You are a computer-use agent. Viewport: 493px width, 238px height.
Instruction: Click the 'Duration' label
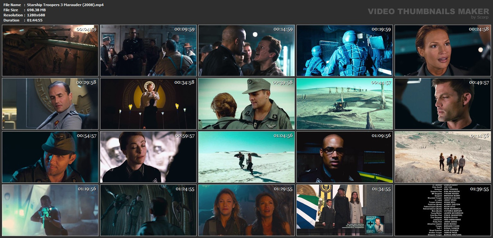pos(11,20)
